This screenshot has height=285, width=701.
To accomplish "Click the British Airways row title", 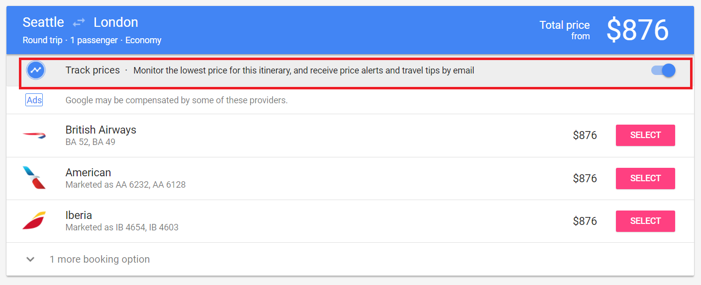I will (x=101, y=130).
